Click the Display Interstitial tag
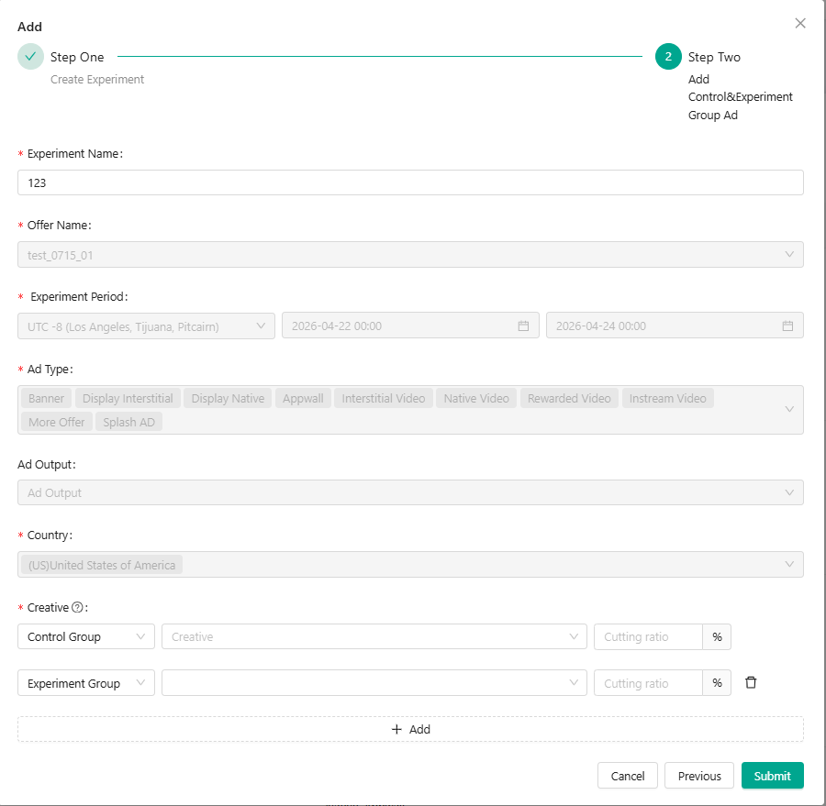The width and height of the screenshot is (826, 806). pos(128,399)
